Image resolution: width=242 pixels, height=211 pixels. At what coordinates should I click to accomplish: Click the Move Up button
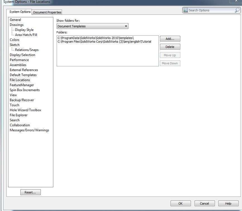coord(170,55)
